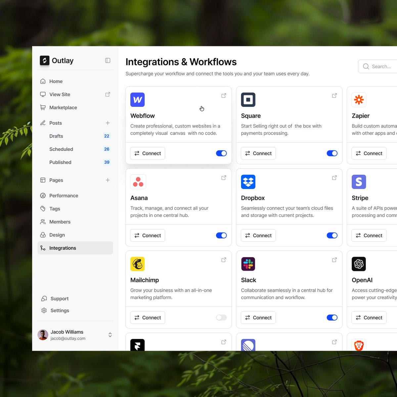Connect the OpenAI integration
397x397 pixels.
(369, 318)
